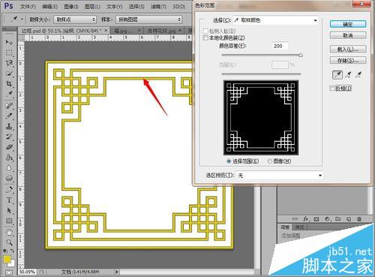The width and height of the screenshot is (375, 277).
Task: Open the Sample Size (取样大小) dropdown
Action: [x=75, y=20]
